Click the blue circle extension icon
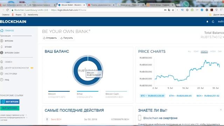Viewport: 224px width, 126px height. pos(202,10)
